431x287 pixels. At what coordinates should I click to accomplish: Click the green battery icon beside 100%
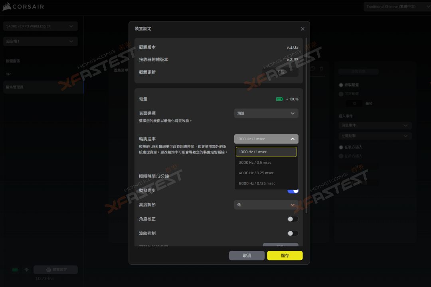pos(280,99)
